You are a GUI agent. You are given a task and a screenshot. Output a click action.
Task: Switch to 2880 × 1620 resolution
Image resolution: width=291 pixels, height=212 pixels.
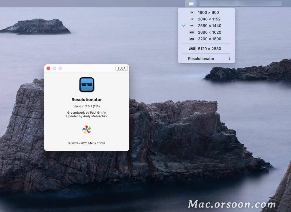(x=206, y=32)
